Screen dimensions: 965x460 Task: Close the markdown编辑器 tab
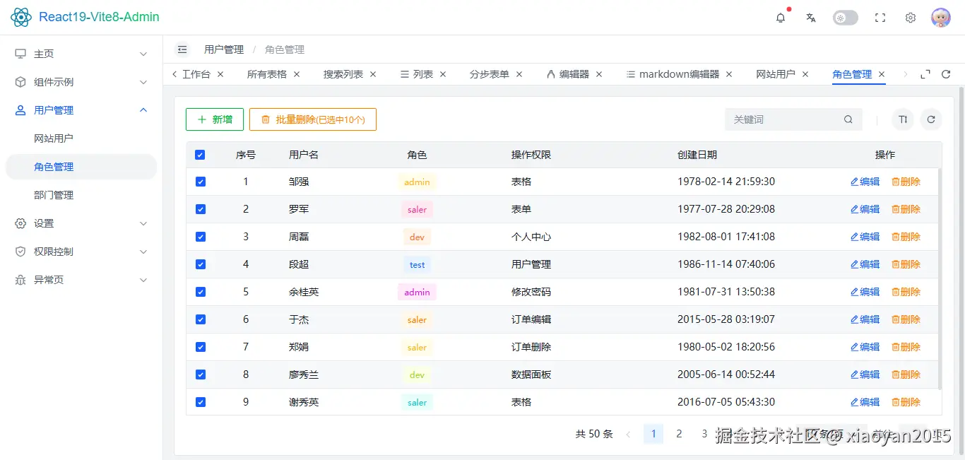coord(729,74)
